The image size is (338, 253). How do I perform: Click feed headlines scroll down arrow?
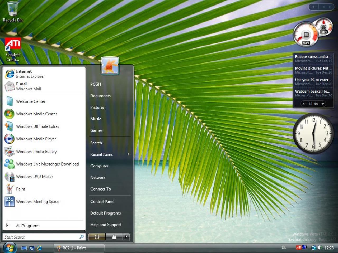[323, 104]
